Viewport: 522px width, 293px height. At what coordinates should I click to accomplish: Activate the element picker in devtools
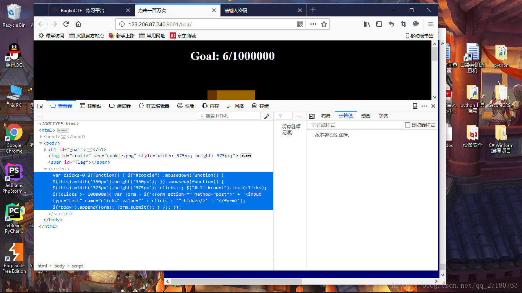click(40, 106)
